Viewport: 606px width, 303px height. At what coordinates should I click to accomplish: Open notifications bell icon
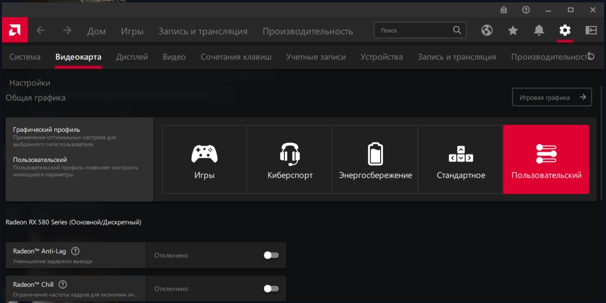pos(539,30)
